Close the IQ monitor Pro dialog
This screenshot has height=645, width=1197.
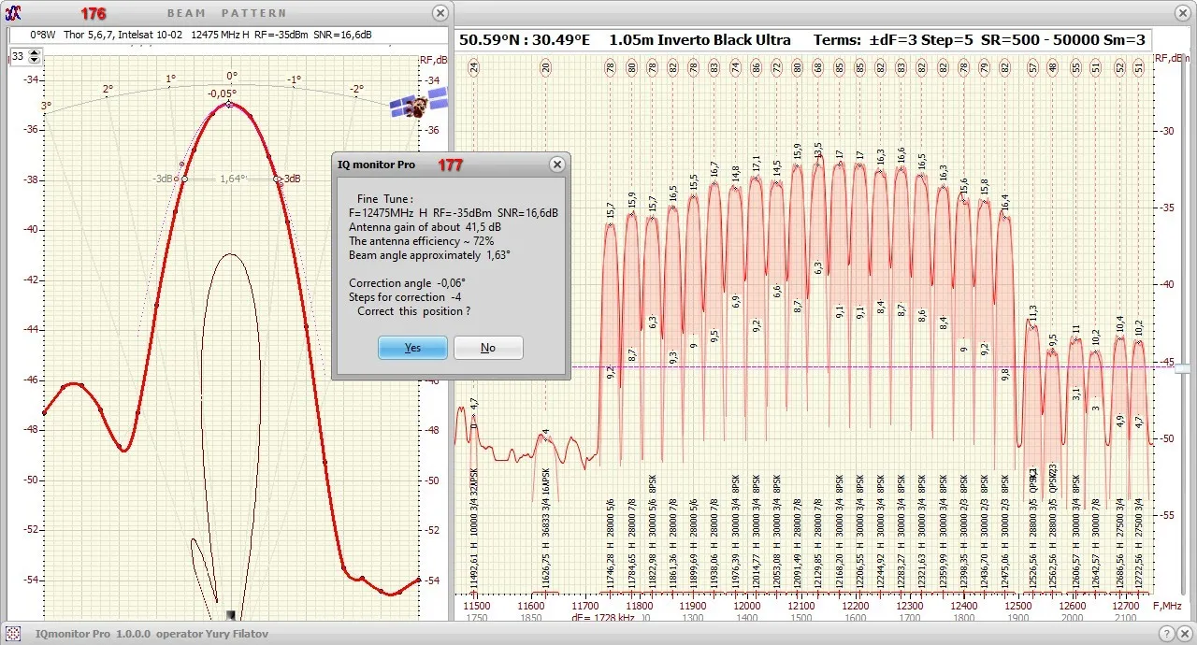(556, 165)
